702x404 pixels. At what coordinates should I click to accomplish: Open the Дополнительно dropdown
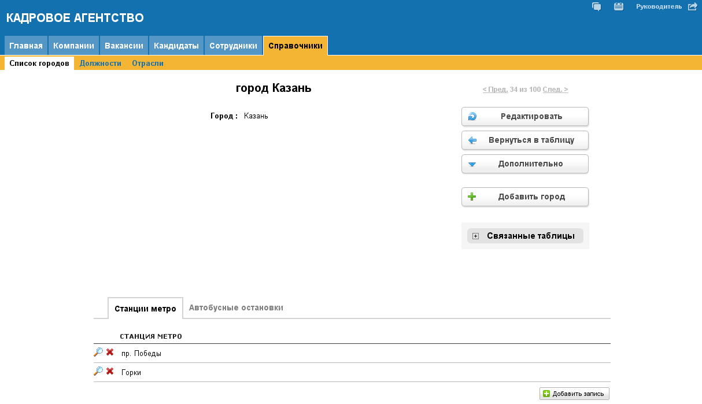coord(525,164)
